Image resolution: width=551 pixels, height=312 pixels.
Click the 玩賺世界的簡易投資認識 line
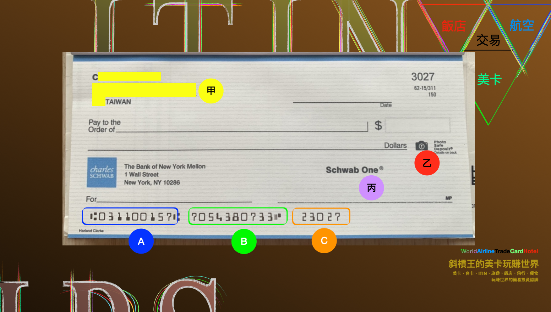coord(515,280)
